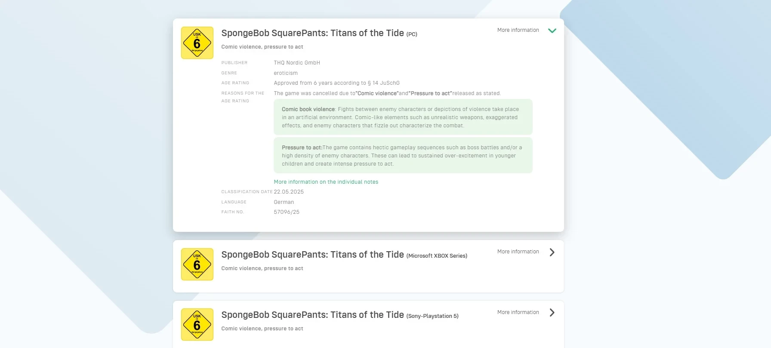Collapse the PC entry with the green chevron

point(552,31)
